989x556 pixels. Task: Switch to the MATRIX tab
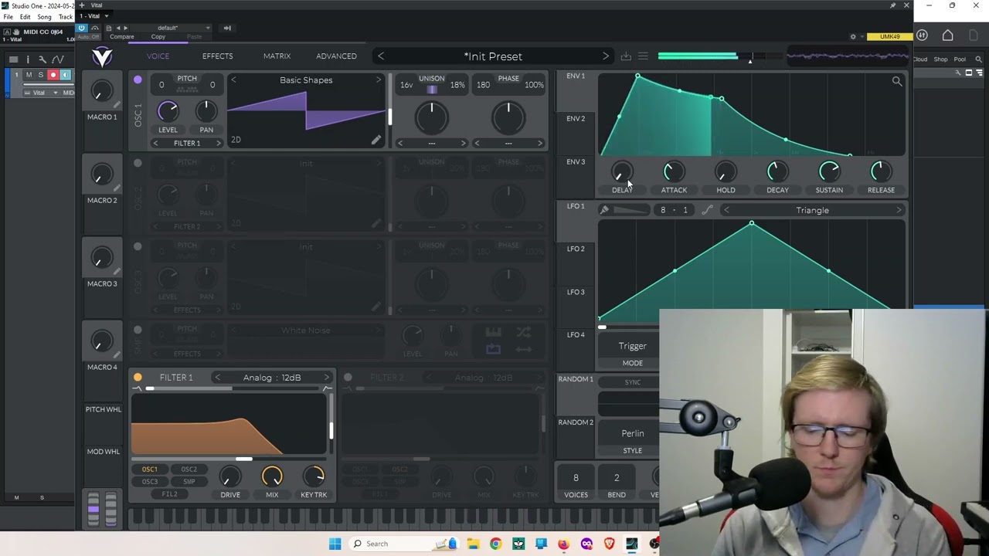(x=277, y=56)
